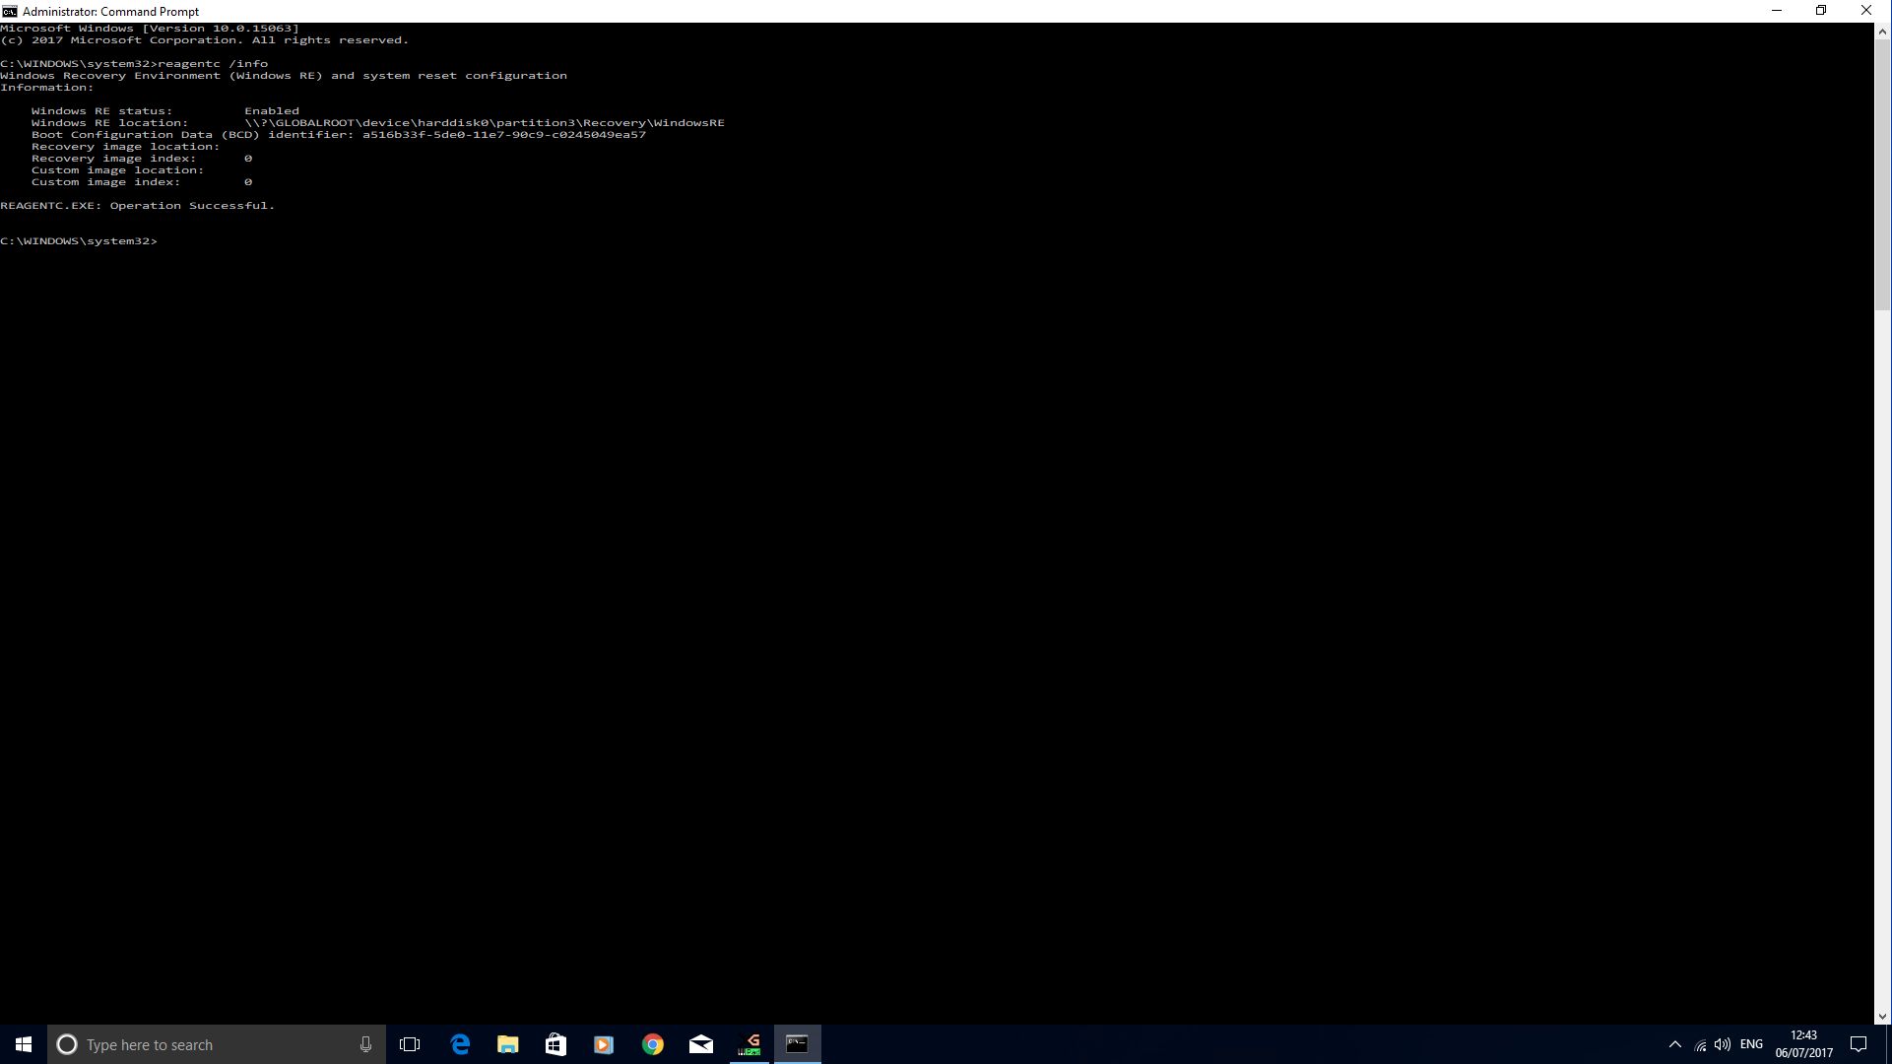Click the 'Enabled' Windows RE status value
This screenshot has width=1892, height=1064.
coord(272,111)
